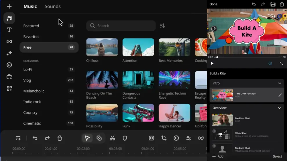Toggle the info button under preview

click(x=270, y=63)
